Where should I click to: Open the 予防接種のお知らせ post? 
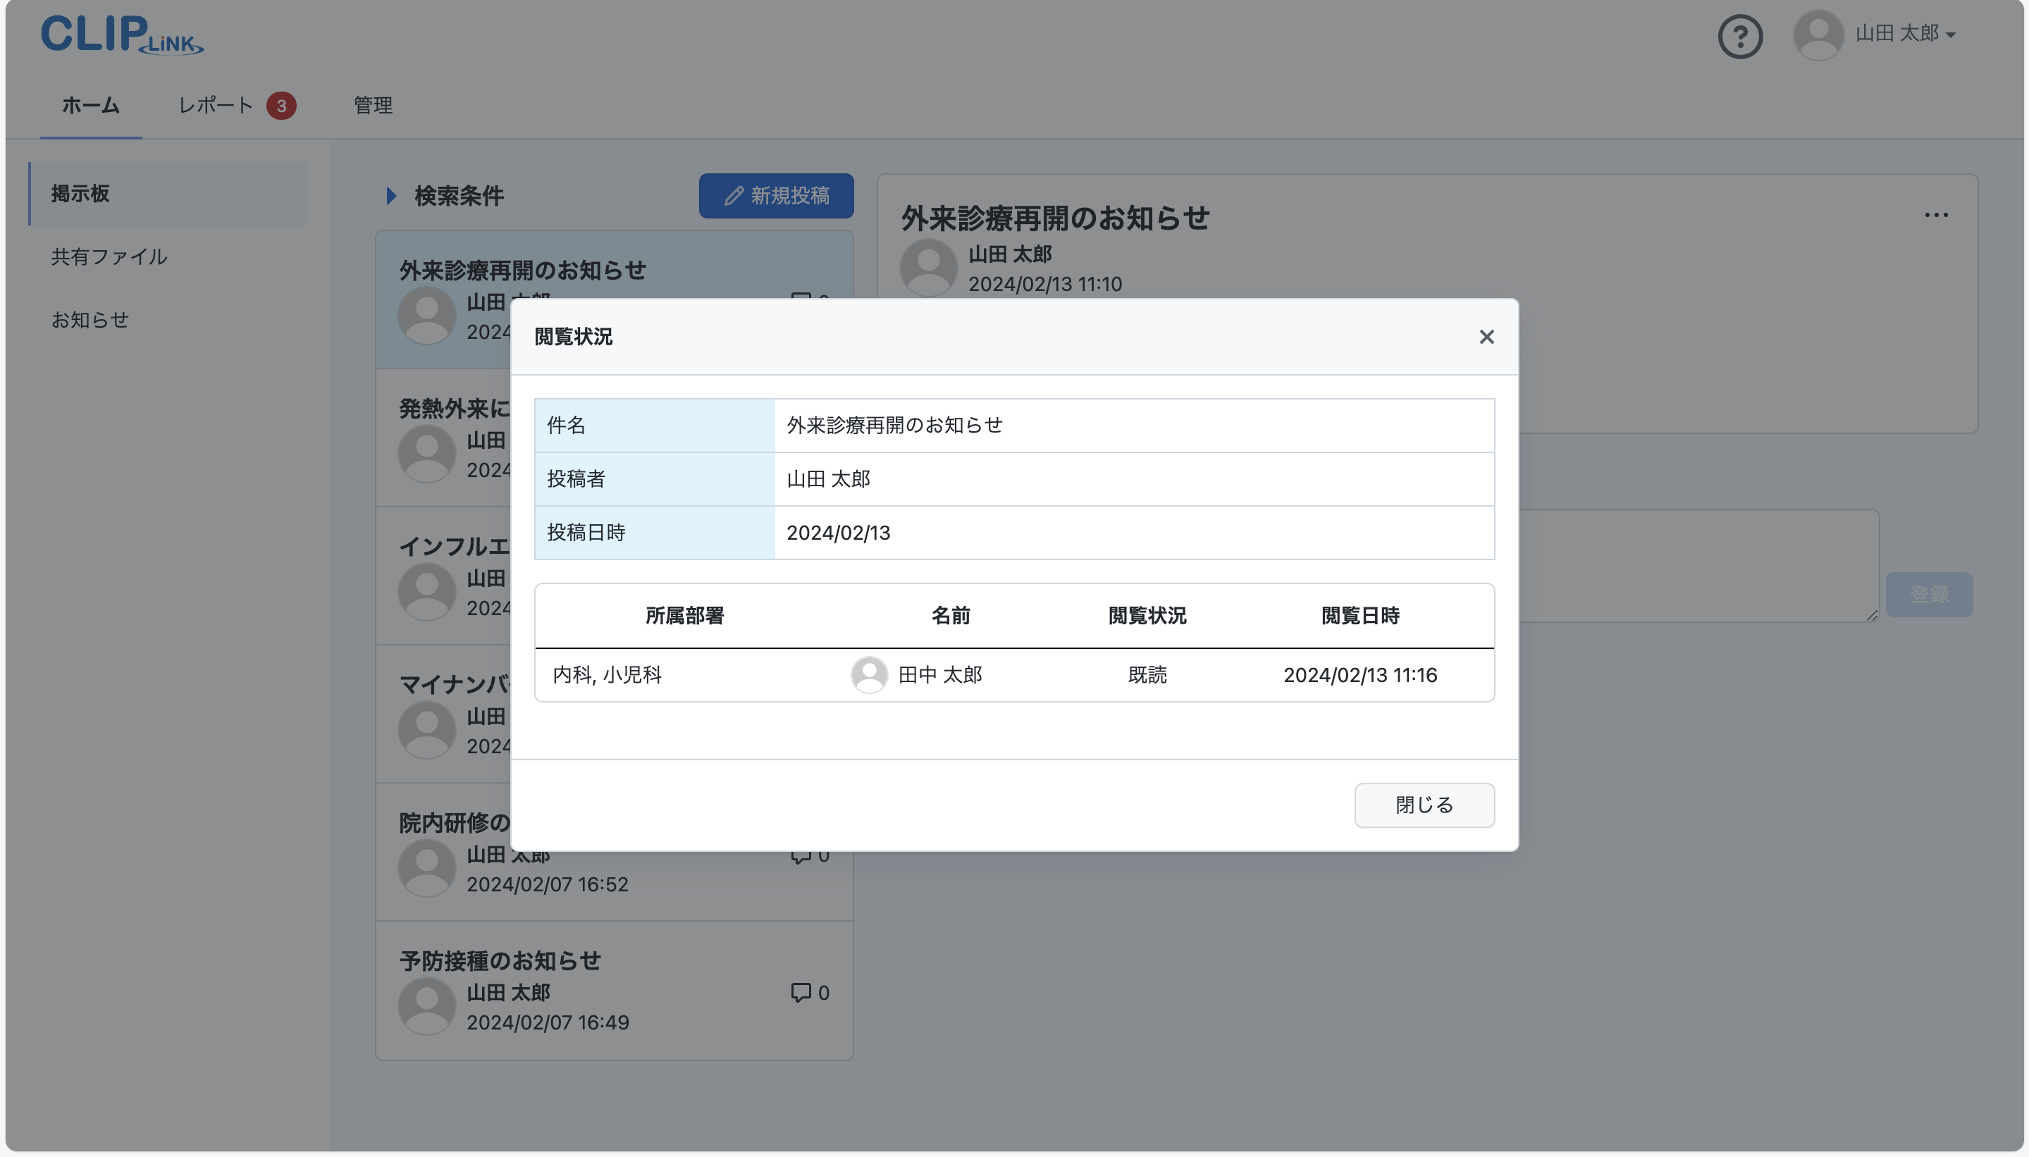(500, 960)
